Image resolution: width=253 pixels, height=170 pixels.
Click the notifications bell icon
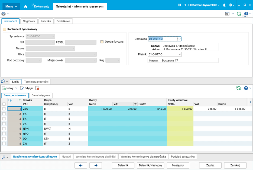click(224, 5)
